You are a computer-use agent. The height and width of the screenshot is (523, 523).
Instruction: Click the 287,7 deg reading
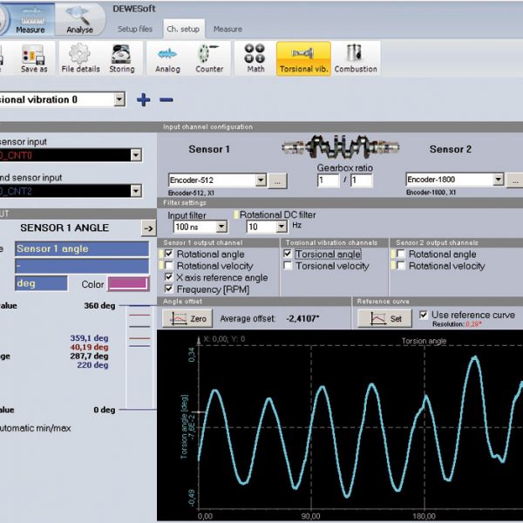pos(89,356)
